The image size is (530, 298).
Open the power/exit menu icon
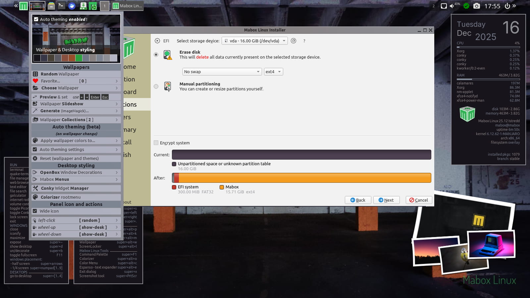(x=507, y=6)
